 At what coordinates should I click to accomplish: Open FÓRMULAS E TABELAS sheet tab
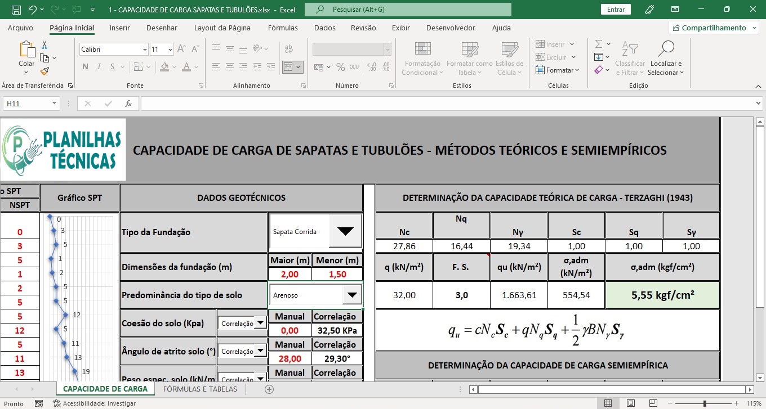[x=200, y=389]
